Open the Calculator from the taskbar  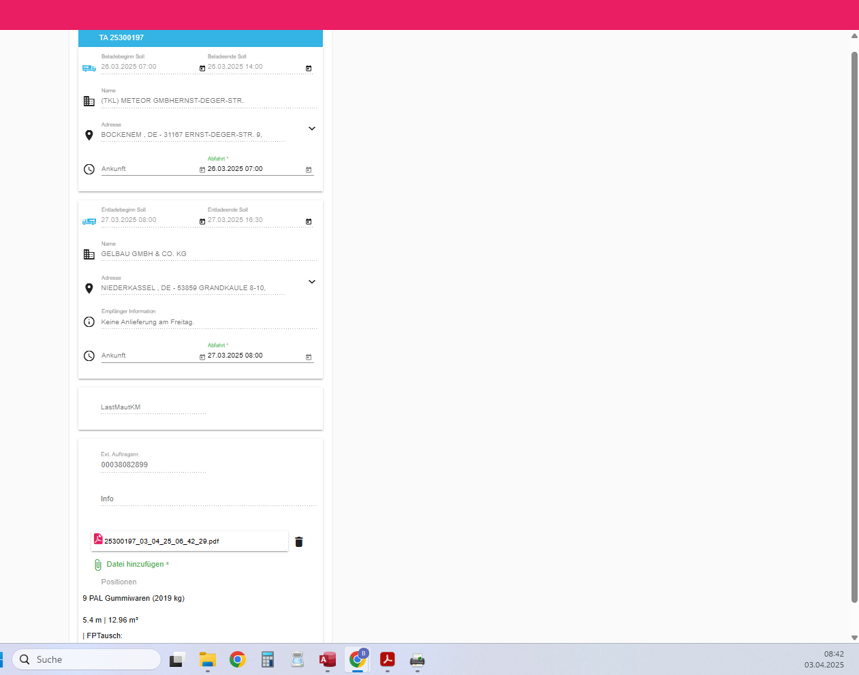point(268,659)
